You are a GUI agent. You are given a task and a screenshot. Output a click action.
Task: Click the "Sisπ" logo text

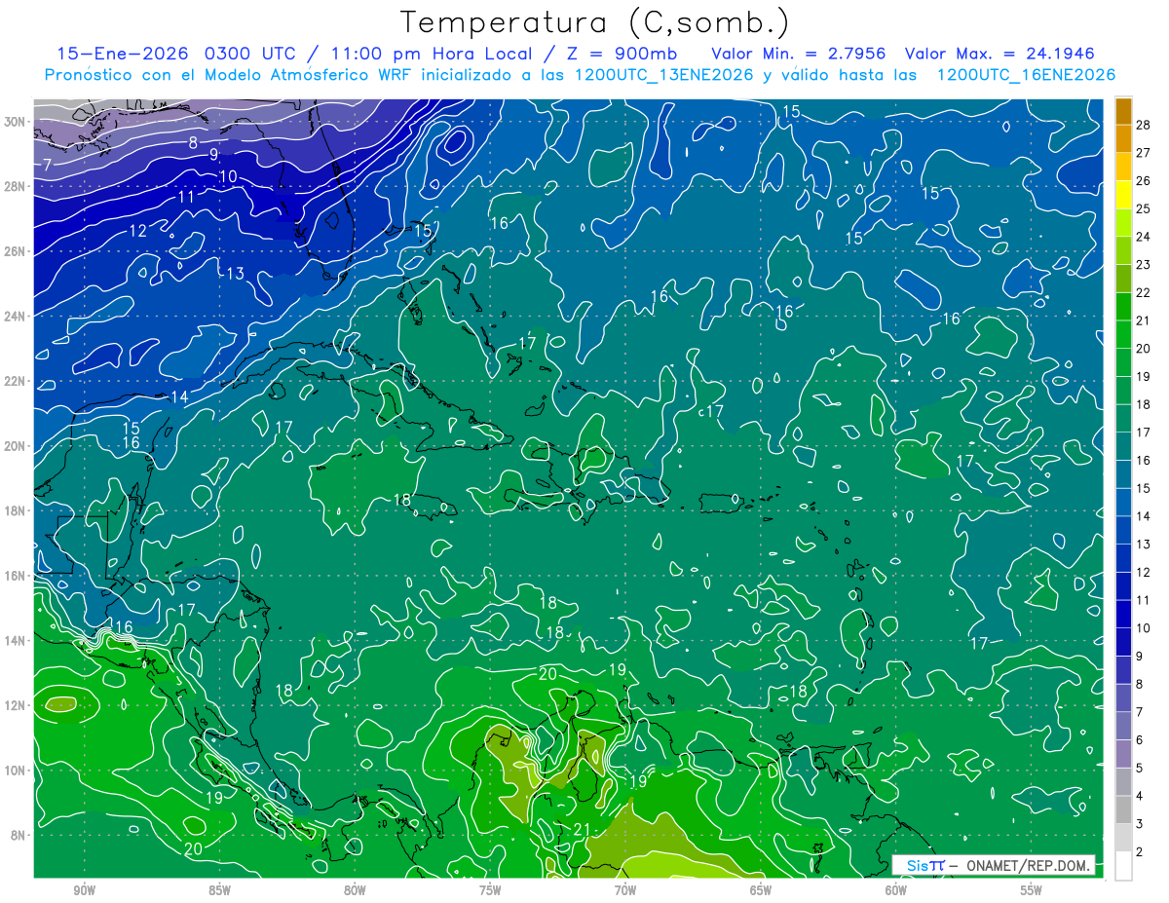coord(925,866)
